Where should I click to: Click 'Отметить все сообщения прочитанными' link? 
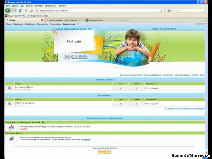[185, 108]
